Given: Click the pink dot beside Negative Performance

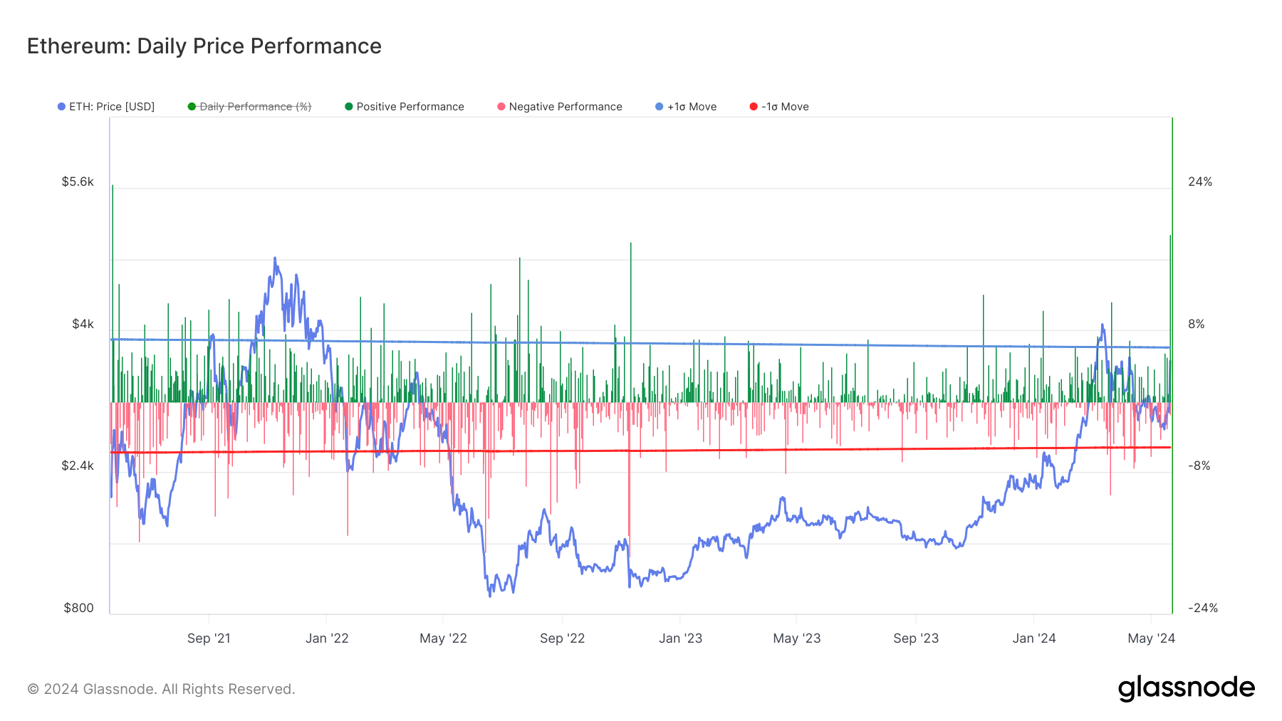Looking at the screenshot, I should point(501,107).
